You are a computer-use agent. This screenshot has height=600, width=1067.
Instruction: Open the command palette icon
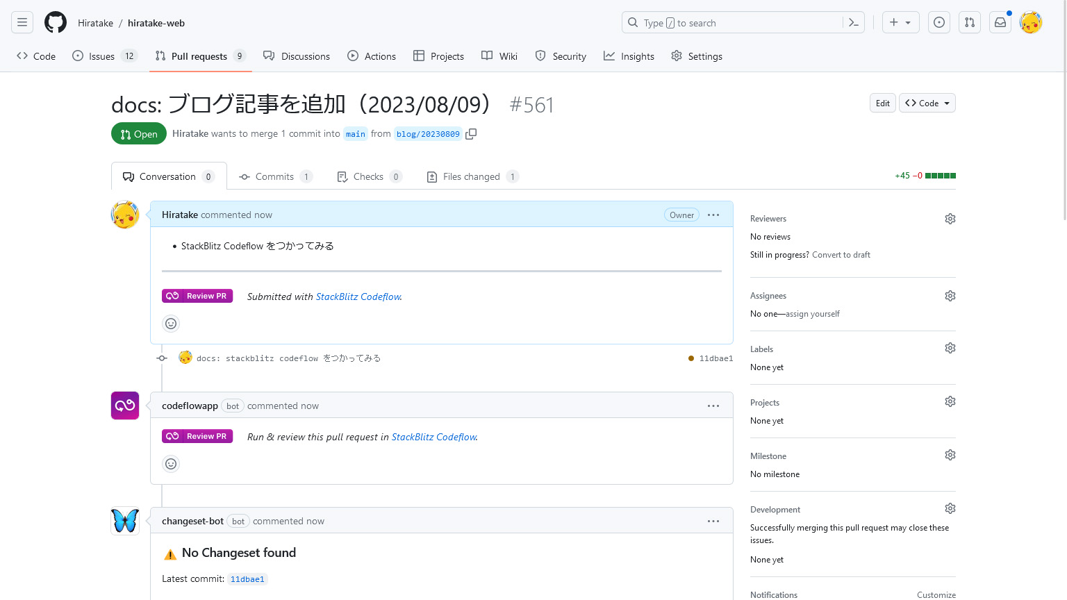854,23
